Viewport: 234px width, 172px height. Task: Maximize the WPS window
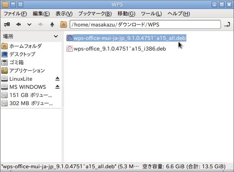pyautogui.click(x=222, y=4)
